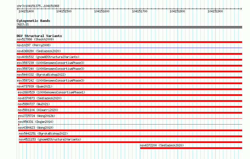Open nsv4521153 (gnomADStructuralVariants) label

tap(50, 139)
